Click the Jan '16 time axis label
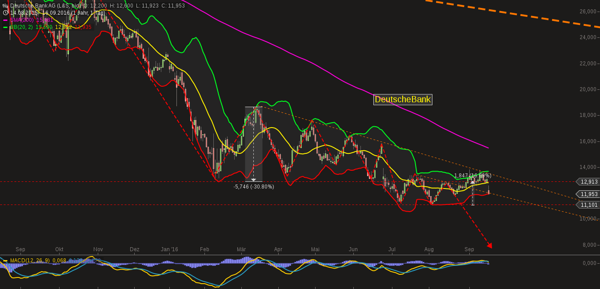The image size is (600, 289). pyautogui.click(x=169, y=249)
